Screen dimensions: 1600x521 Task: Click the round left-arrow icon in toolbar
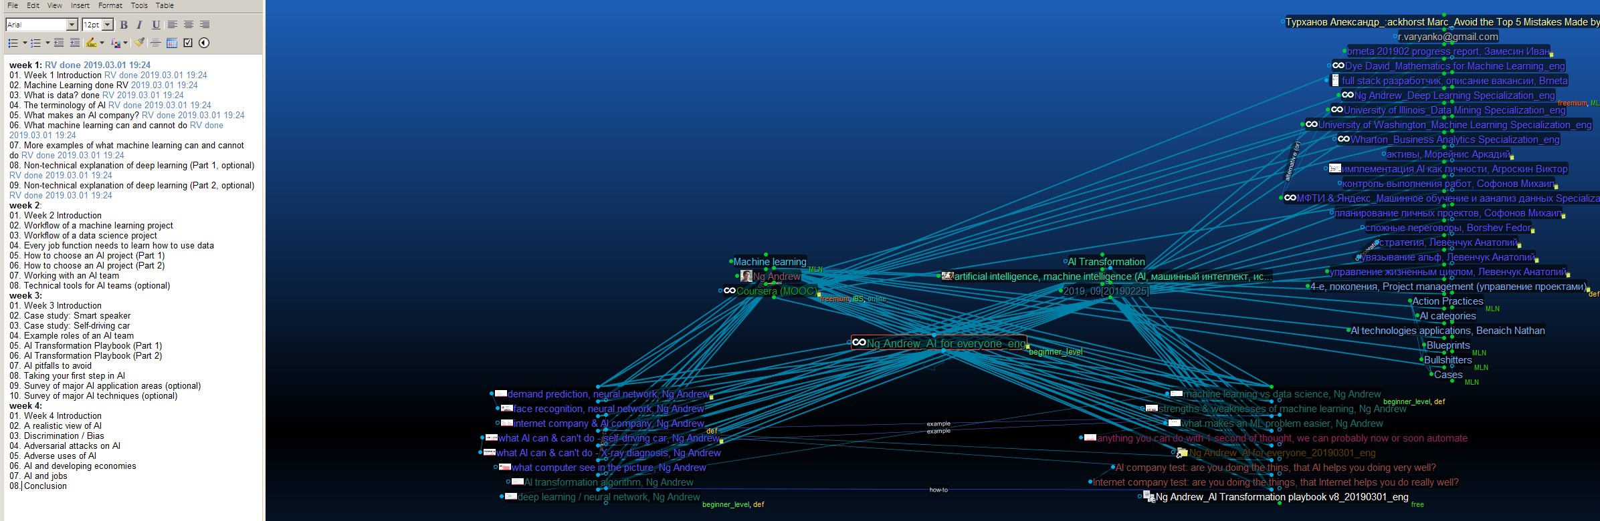pos(204,43)
